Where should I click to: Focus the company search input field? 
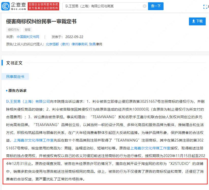(x=102, y=6)
